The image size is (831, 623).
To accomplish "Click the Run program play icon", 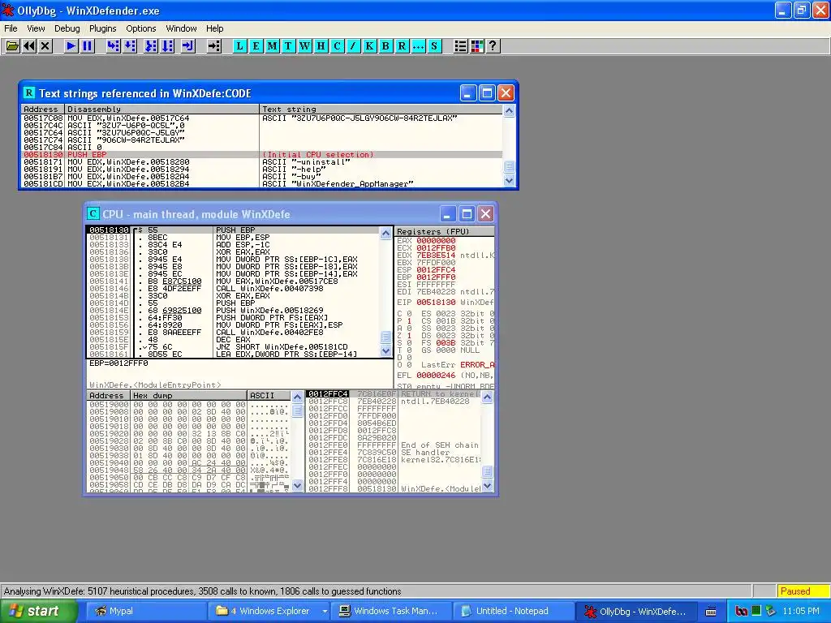I will pyautogui.click(x=71, y=46).
